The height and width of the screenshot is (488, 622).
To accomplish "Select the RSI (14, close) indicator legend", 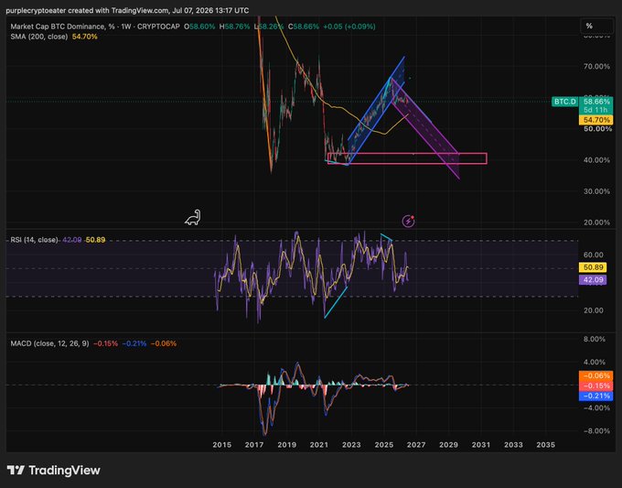I will (x=34, y=240).
